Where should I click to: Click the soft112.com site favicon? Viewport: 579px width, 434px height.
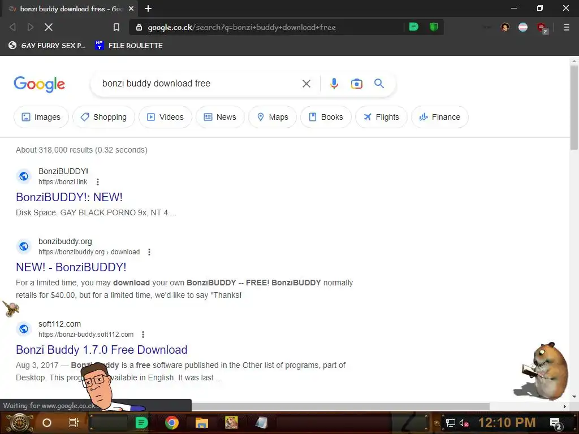tap(24, 329)
